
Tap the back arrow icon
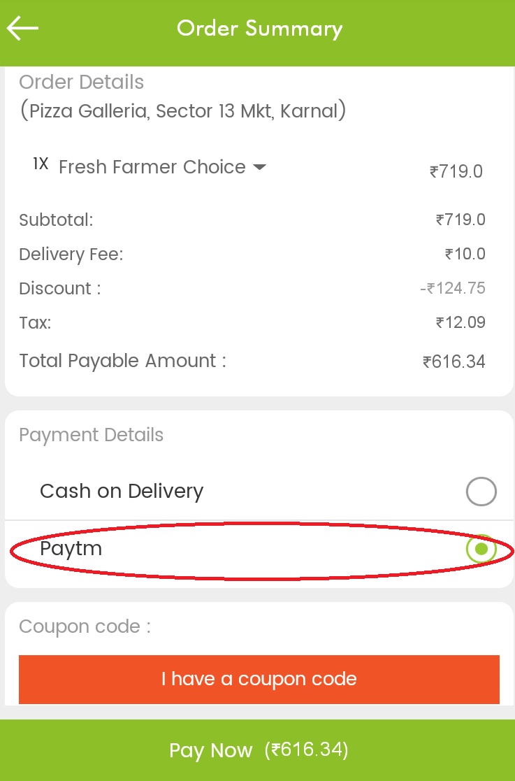click(22, 29)
